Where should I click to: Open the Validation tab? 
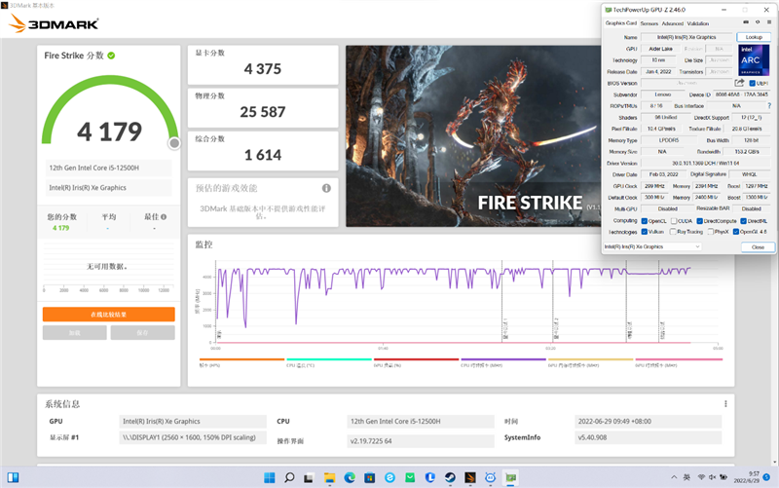tap(697, 23)
